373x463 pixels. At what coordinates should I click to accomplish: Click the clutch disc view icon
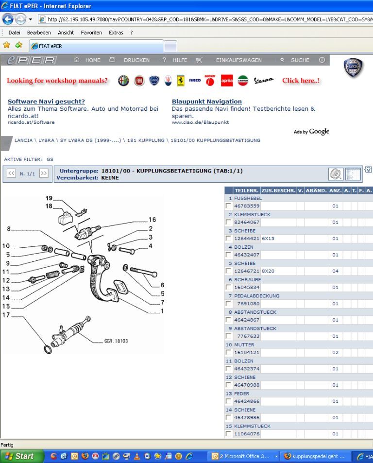point(336,173)
